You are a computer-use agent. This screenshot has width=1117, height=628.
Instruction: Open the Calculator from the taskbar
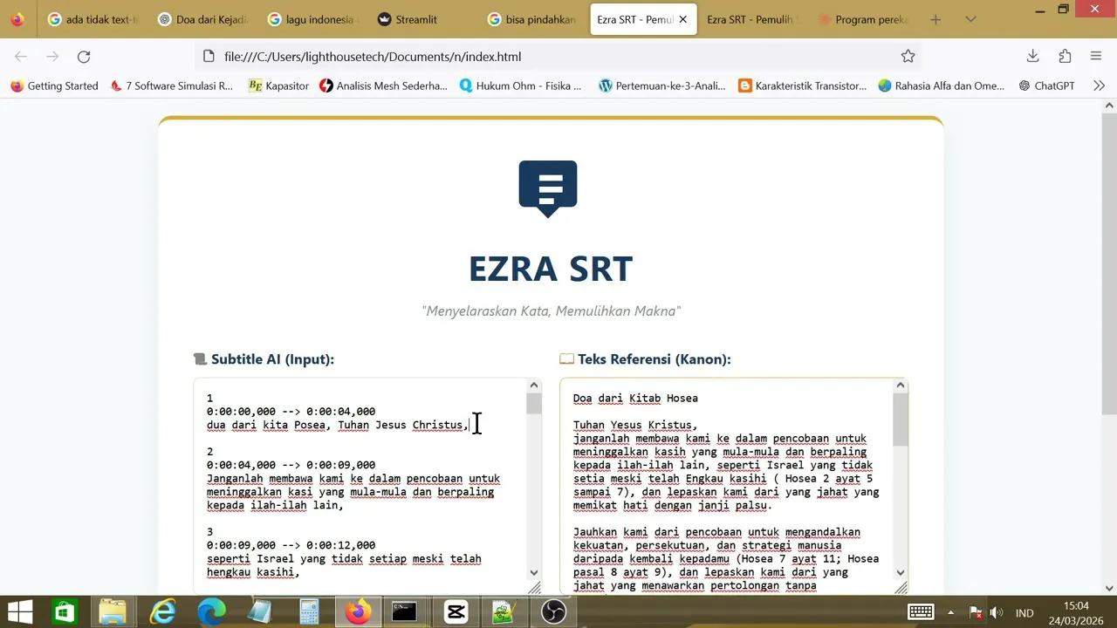[x=309, y=612]
